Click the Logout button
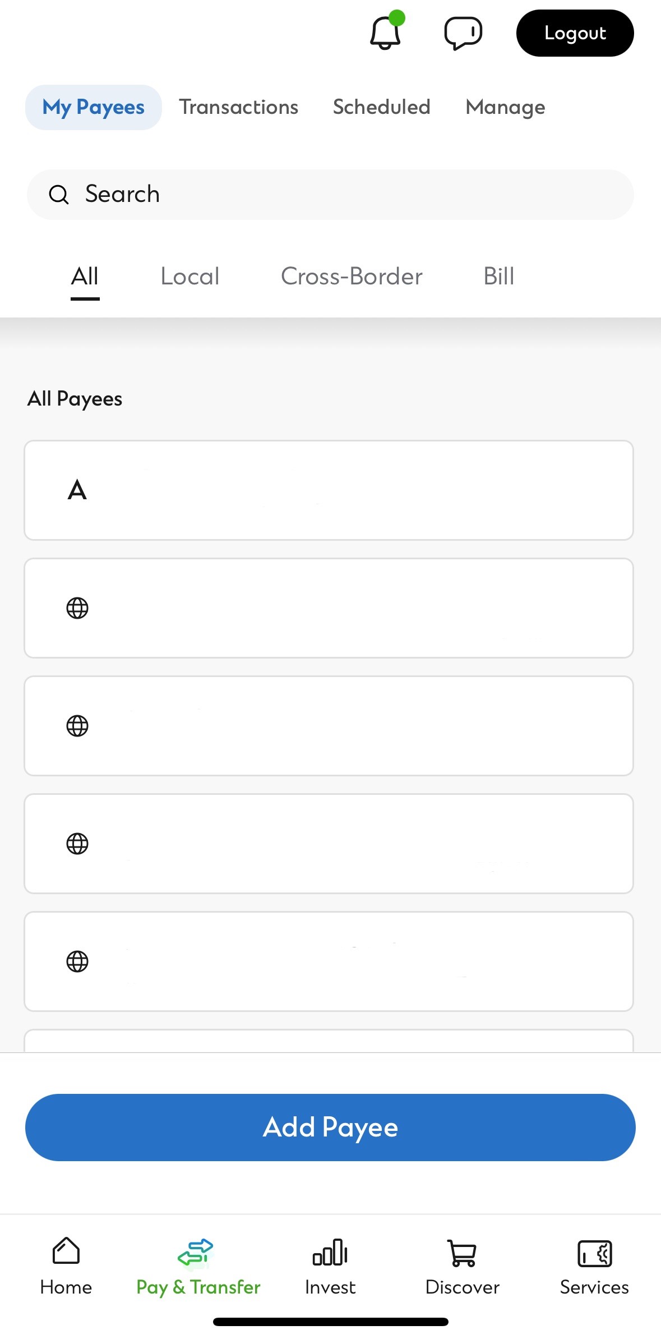 (574, 33)
